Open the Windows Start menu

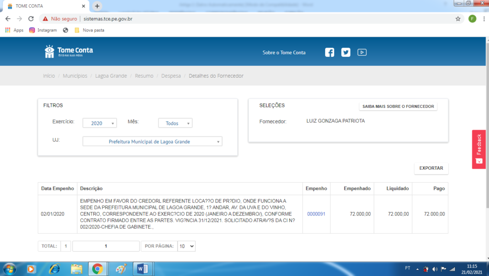tap(10, 269)
